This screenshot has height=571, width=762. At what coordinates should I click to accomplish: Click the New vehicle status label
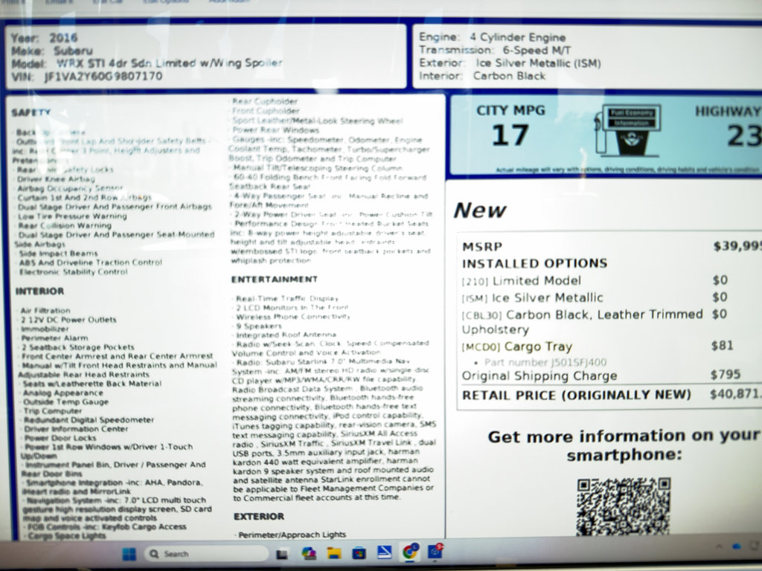pos(480,210)
